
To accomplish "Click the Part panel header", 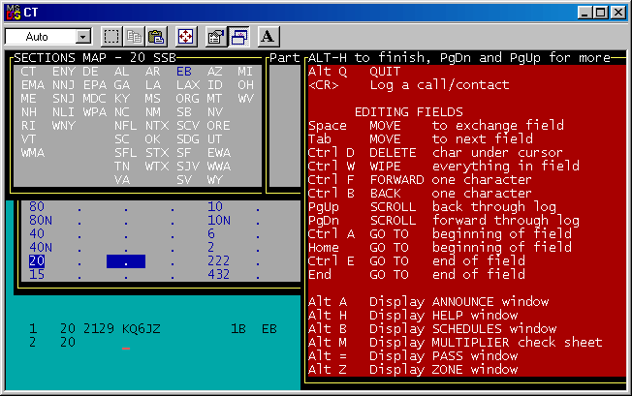I will [285, 58].
